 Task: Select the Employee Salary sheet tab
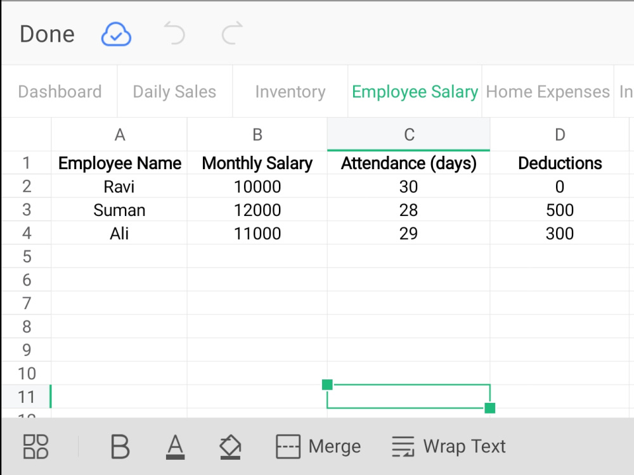point(415,92)
